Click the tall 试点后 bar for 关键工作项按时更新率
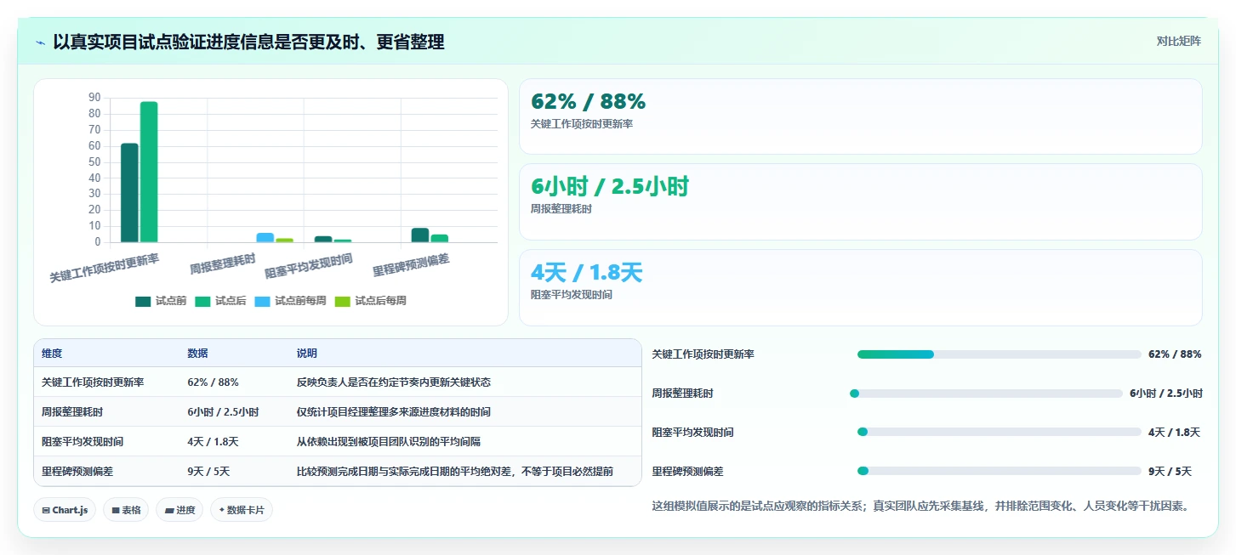The height and width of the screenshot is (555, 1236). [149, 172]
